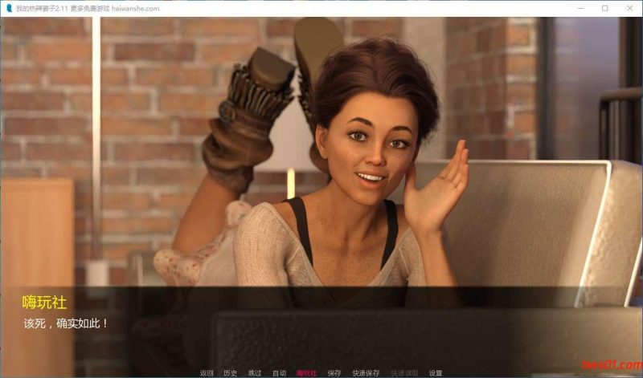
Task: Click 快速保存 quick save
Action: pos(366,372)
